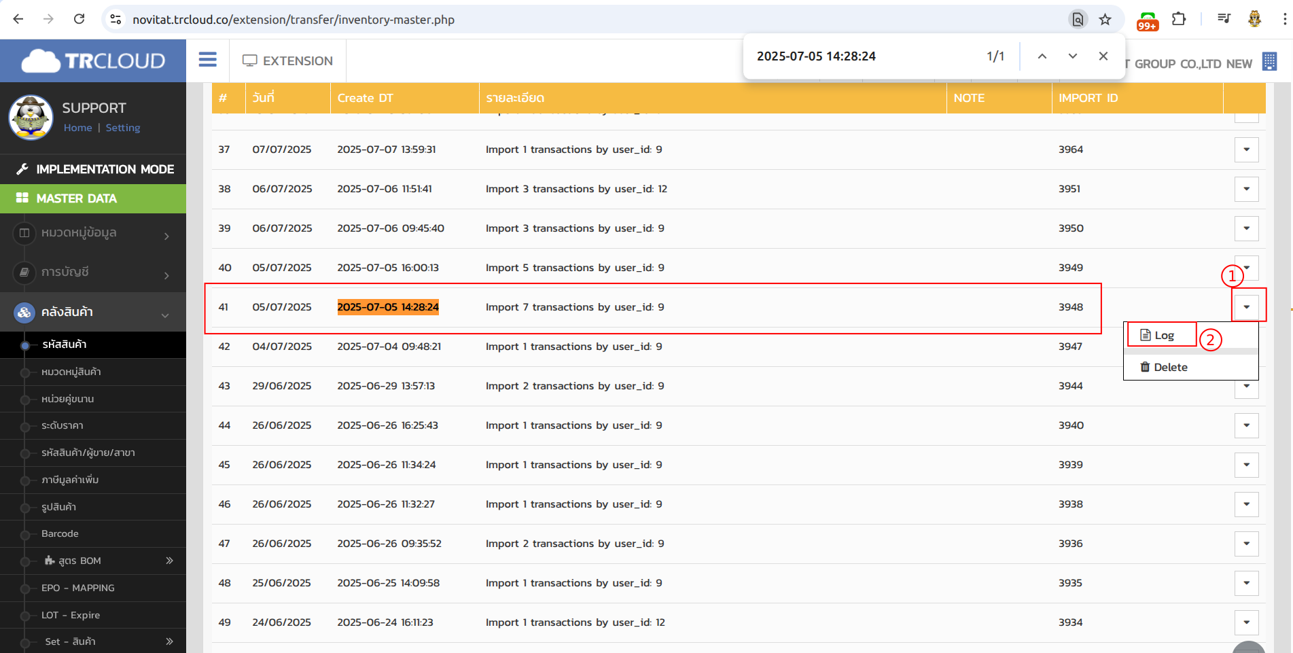Bookmark this page with star icon

tap(1105, 20)
